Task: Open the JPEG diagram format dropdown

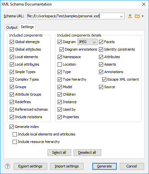Action: pos(88,42)
